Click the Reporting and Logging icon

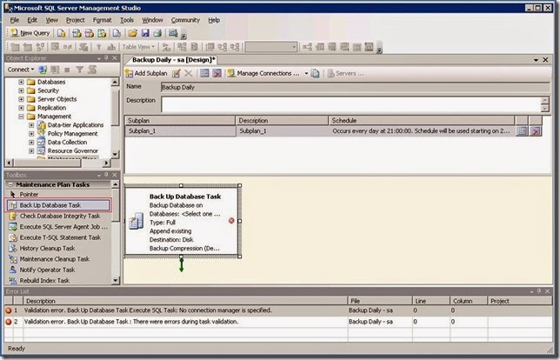(315, 73)
